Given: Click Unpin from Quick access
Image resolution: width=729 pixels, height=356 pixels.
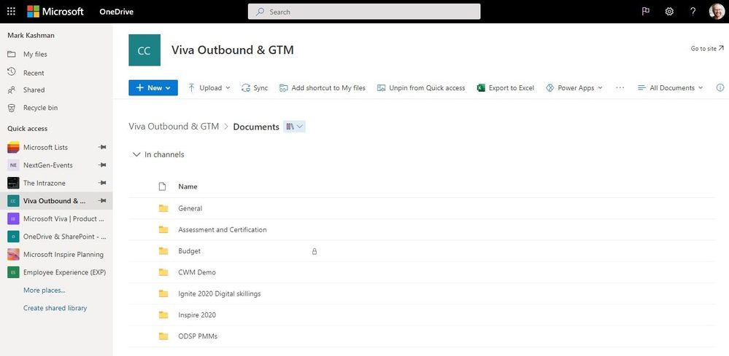Looking at the screenshot, I should click(421, 87).
